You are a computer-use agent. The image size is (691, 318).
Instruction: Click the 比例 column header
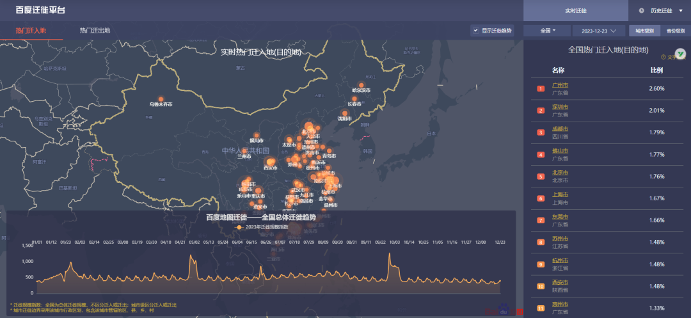click(656, 70)
